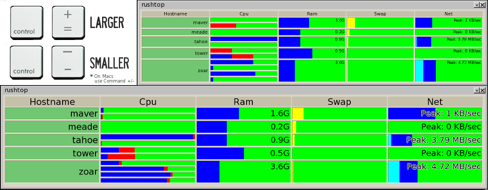Select the Cpu column header in large-font window
Screen dimensions: 488x190
(148, 102)
